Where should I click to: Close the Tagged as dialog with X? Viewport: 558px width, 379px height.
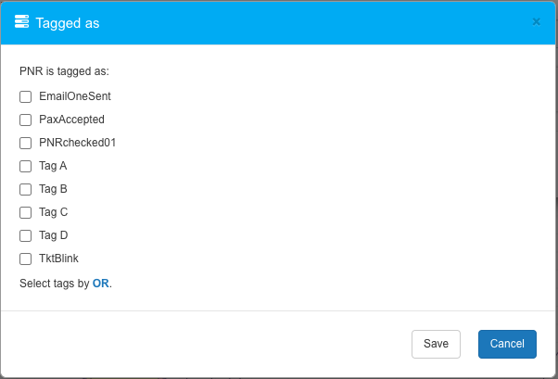pos(536,22)
